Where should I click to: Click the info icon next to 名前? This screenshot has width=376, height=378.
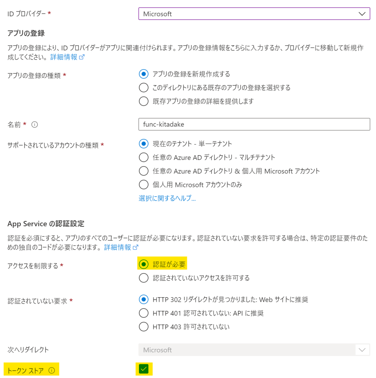click(35, 125)
